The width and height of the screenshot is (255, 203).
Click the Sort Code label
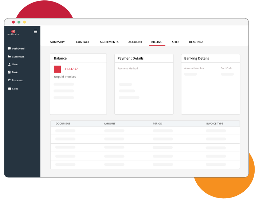[226, 68]
